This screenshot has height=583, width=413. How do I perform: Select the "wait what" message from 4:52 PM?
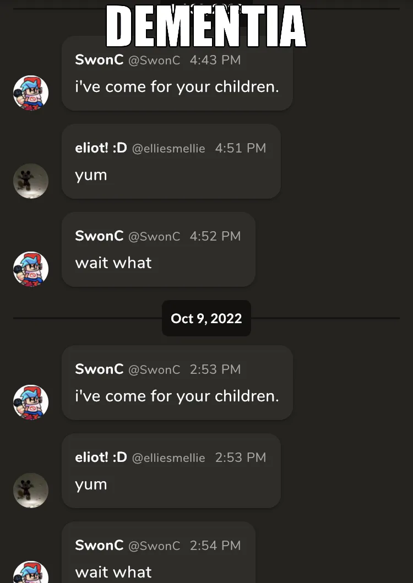point(113,263)
